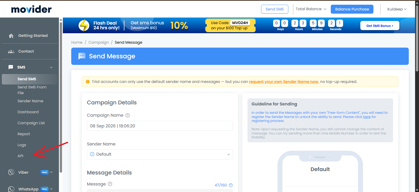Click the 10% bonus text in banner

pos(179,25)
